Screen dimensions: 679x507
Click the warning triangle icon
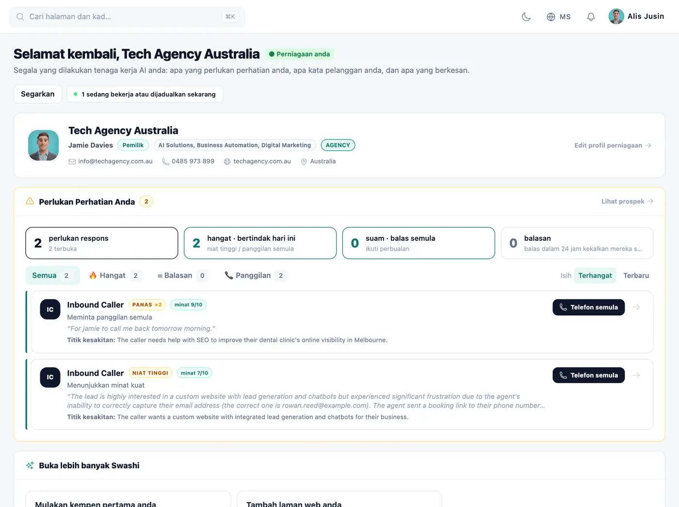pyautogui.click(x=30, y=201)
